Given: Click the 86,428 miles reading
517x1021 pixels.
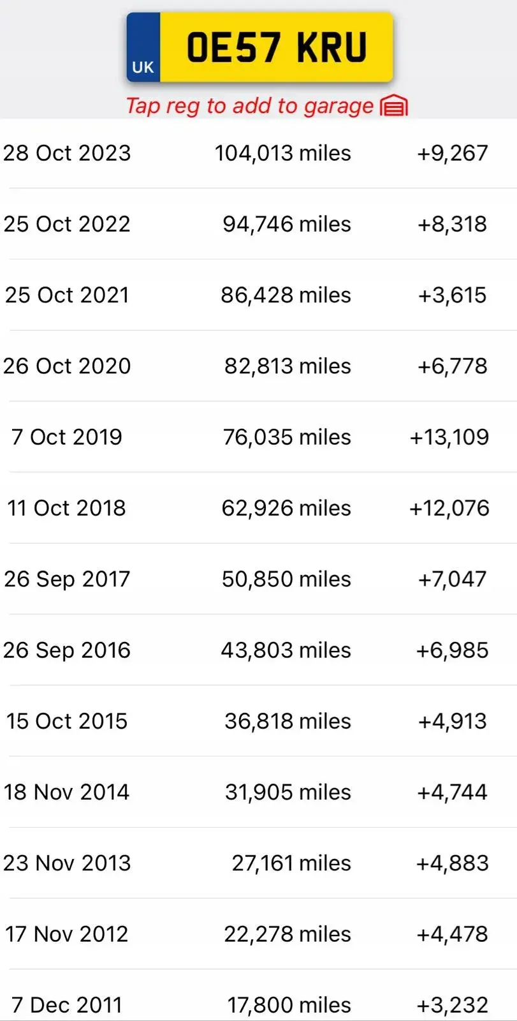Looking at the screenshot, I should 286,295.
